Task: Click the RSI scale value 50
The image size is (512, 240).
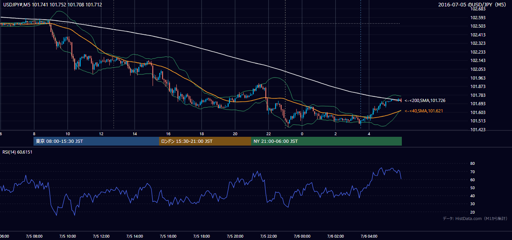Action: (473, 188)
